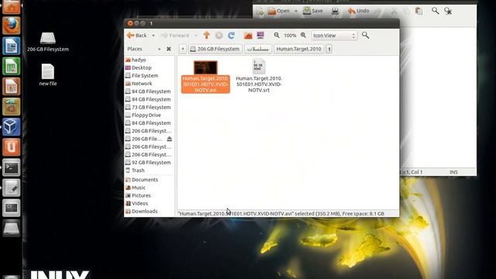Open Terminal from the launcher
The image size is (496, 279).
(x=12, y=167)
